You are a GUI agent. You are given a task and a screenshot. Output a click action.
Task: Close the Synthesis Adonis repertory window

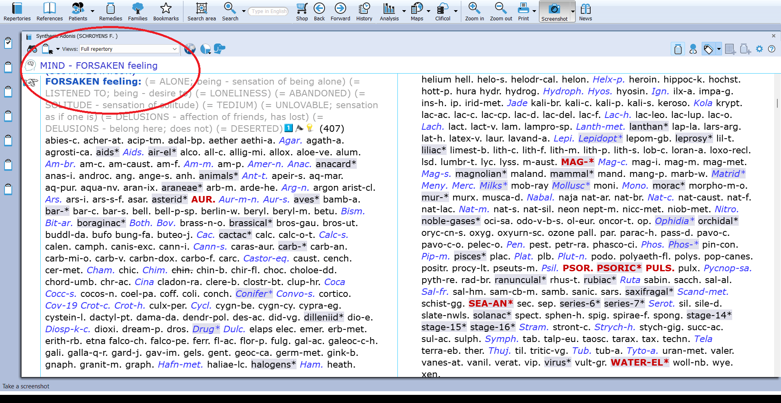[773, 36]
